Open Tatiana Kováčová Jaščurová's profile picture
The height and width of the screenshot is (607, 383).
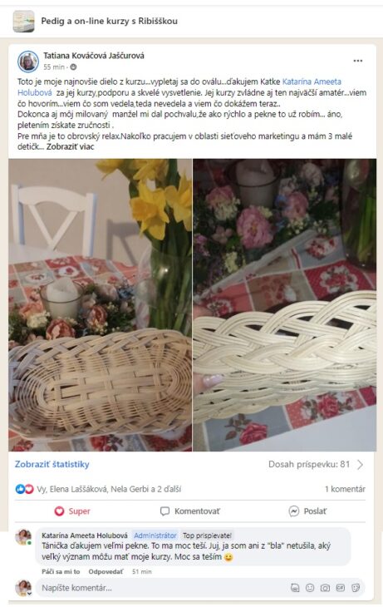pyautogui.click(x=28, y=62)
